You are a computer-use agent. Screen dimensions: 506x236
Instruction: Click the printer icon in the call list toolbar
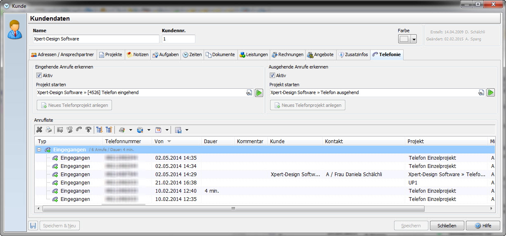pyautogui.click(x=49, y=130)
